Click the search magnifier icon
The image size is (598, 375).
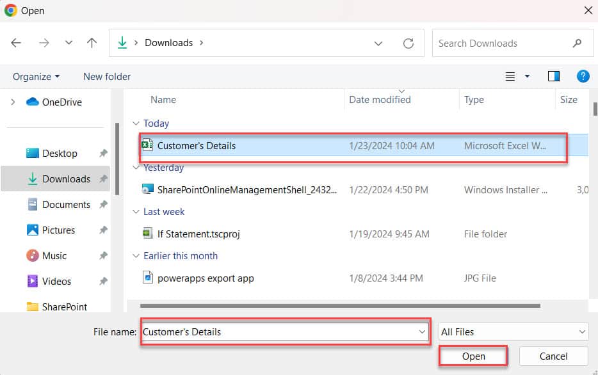click(x=577, y=44)
